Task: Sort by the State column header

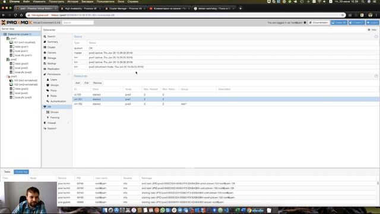Action: click(107, 89)
